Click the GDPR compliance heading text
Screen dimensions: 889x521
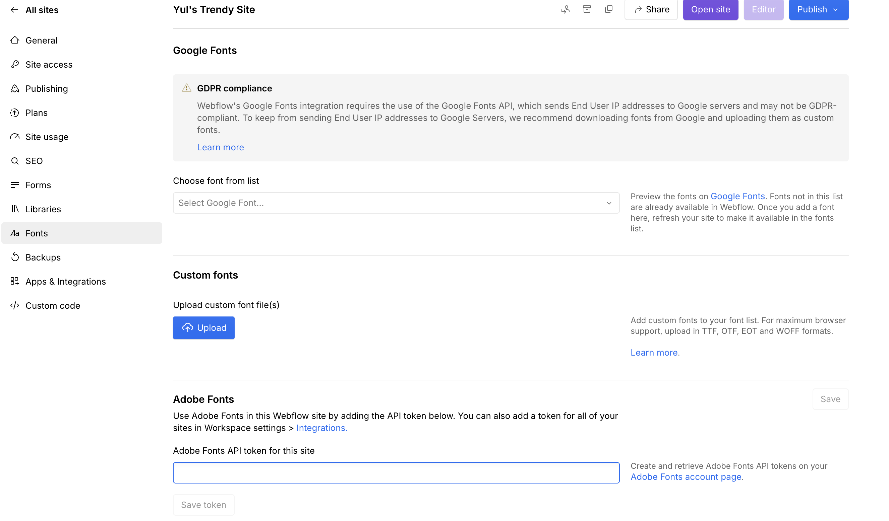tap(235, 88)
